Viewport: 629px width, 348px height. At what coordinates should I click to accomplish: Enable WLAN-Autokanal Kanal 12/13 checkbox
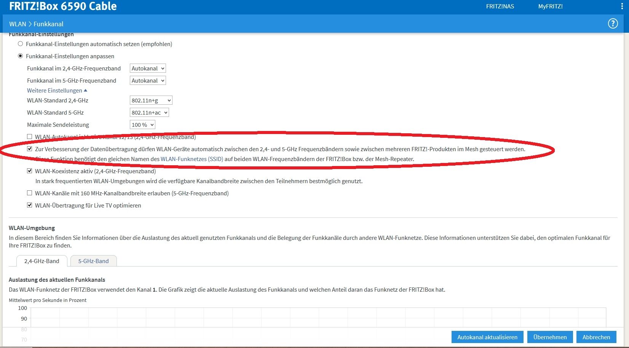pos(30,136)
